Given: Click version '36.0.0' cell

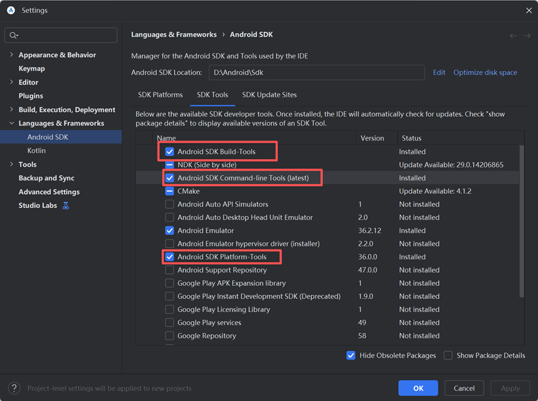Looking at the screenshot, I should point(368,257).
